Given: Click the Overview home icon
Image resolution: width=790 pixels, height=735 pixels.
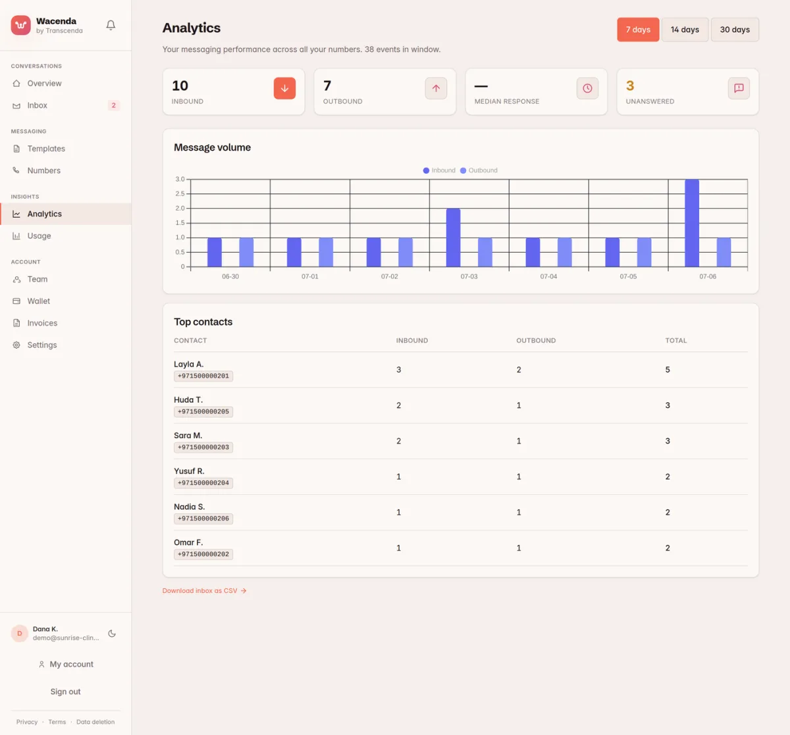Looking at the screenshot, I should [16, 84].
